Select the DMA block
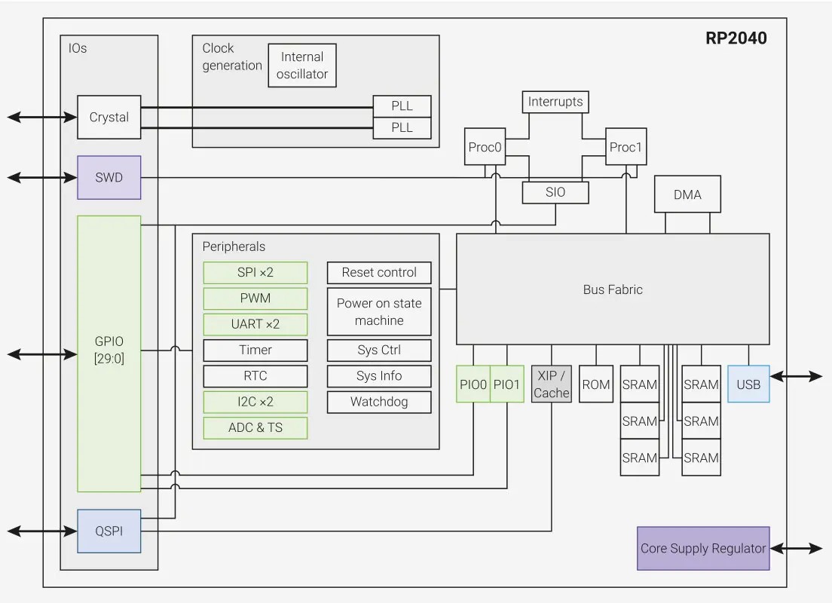The width and height of the screenshot is (832, 603). tap(687, 194)
